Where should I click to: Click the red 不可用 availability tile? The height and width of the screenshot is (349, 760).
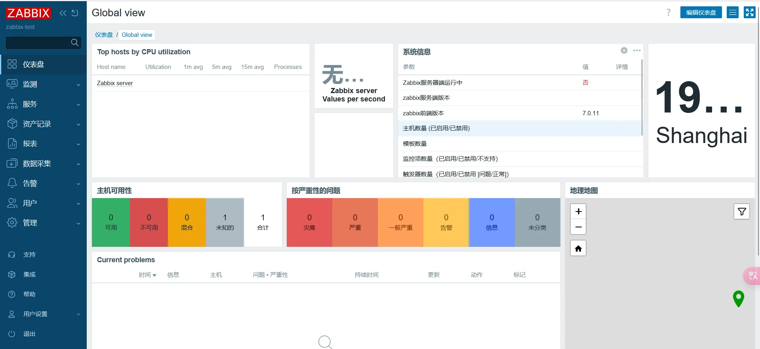pos(149,222)
